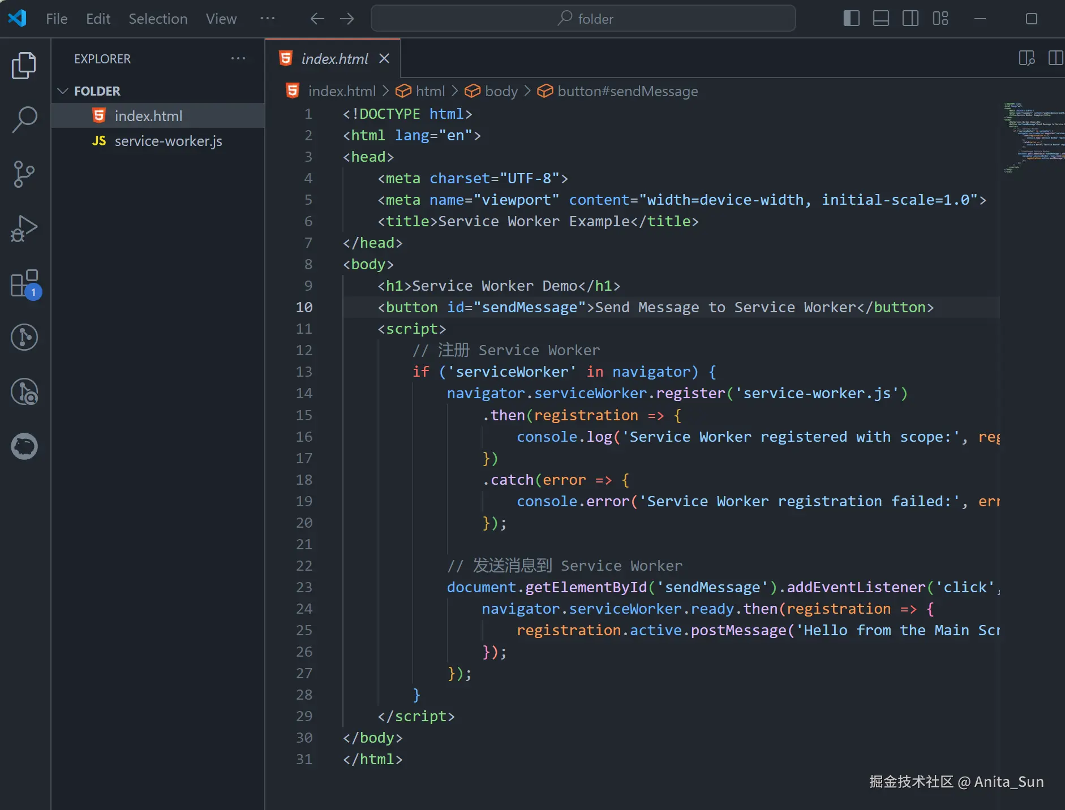Click the VS Code logo icon

click(17, 19)
